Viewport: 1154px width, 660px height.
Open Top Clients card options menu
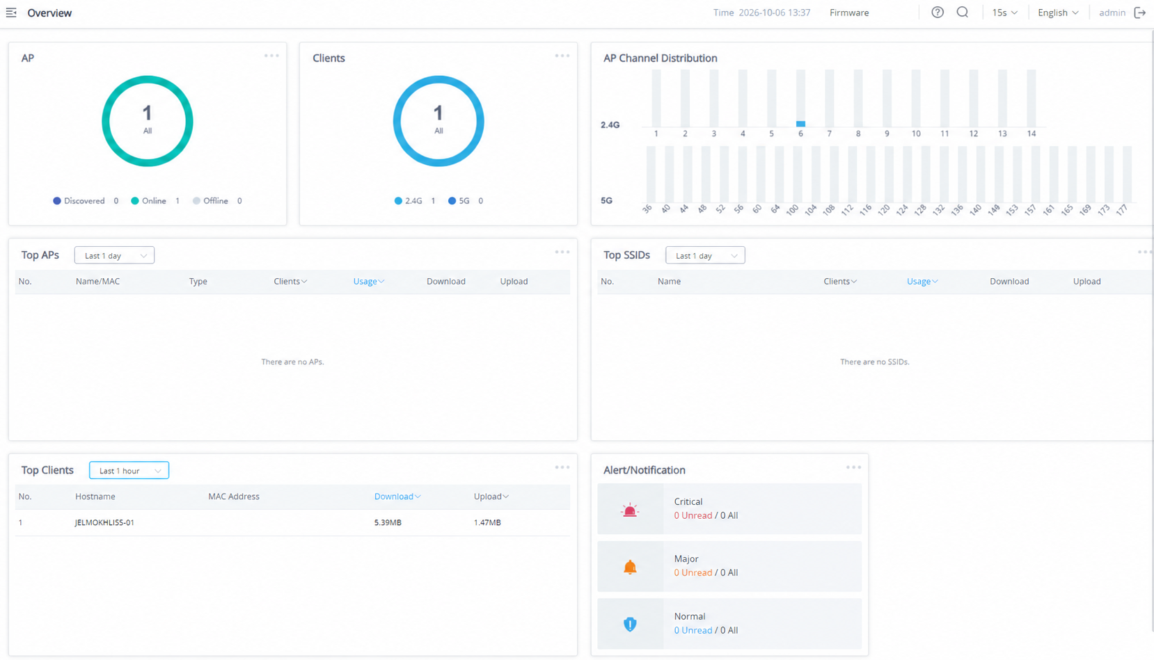[562, 467]
